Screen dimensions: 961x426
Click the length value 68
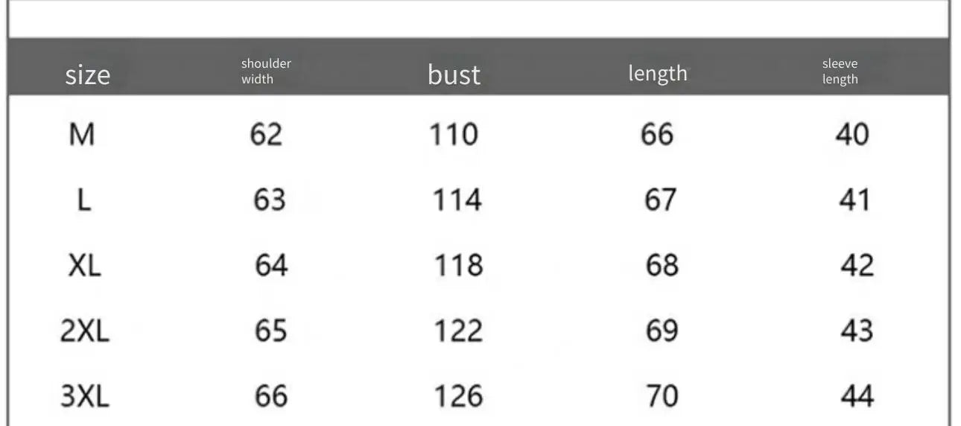tap(662, 265)
